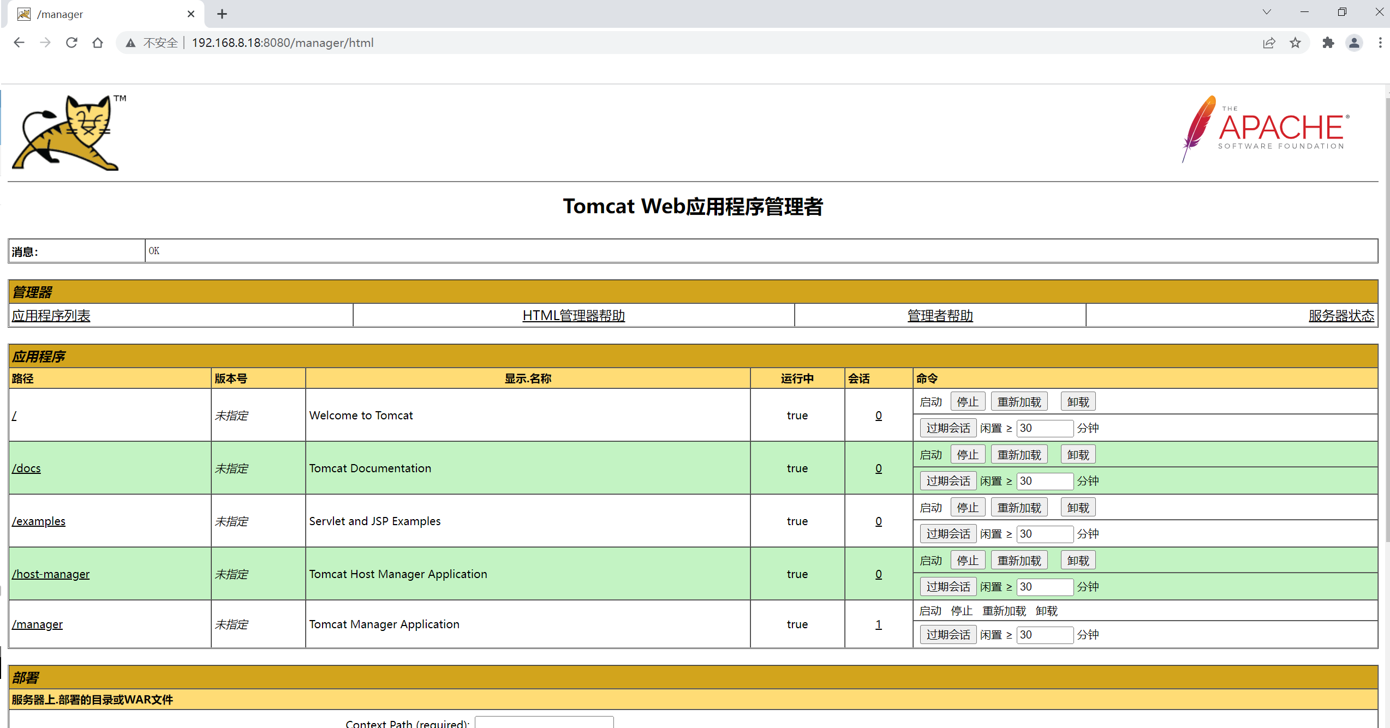The image size is (1390, 728).
Task: Click session count 0 for Welcome to Tomcat
Action: tap(879, 416)
